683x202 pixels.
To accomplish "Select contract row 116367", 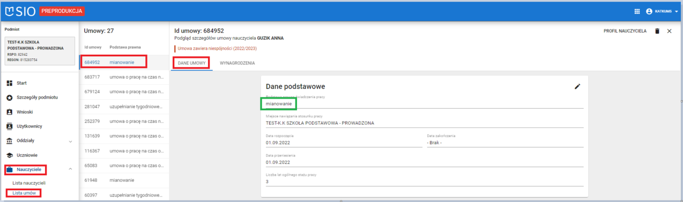I will [x=124, y=151].
